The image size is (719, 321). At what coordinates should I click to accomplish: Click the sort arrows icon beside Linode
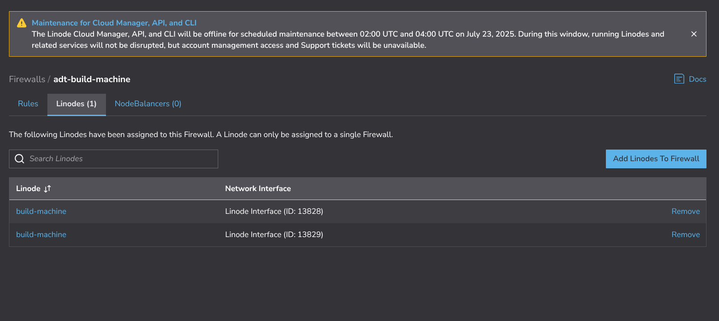click(x=47, y=189)
